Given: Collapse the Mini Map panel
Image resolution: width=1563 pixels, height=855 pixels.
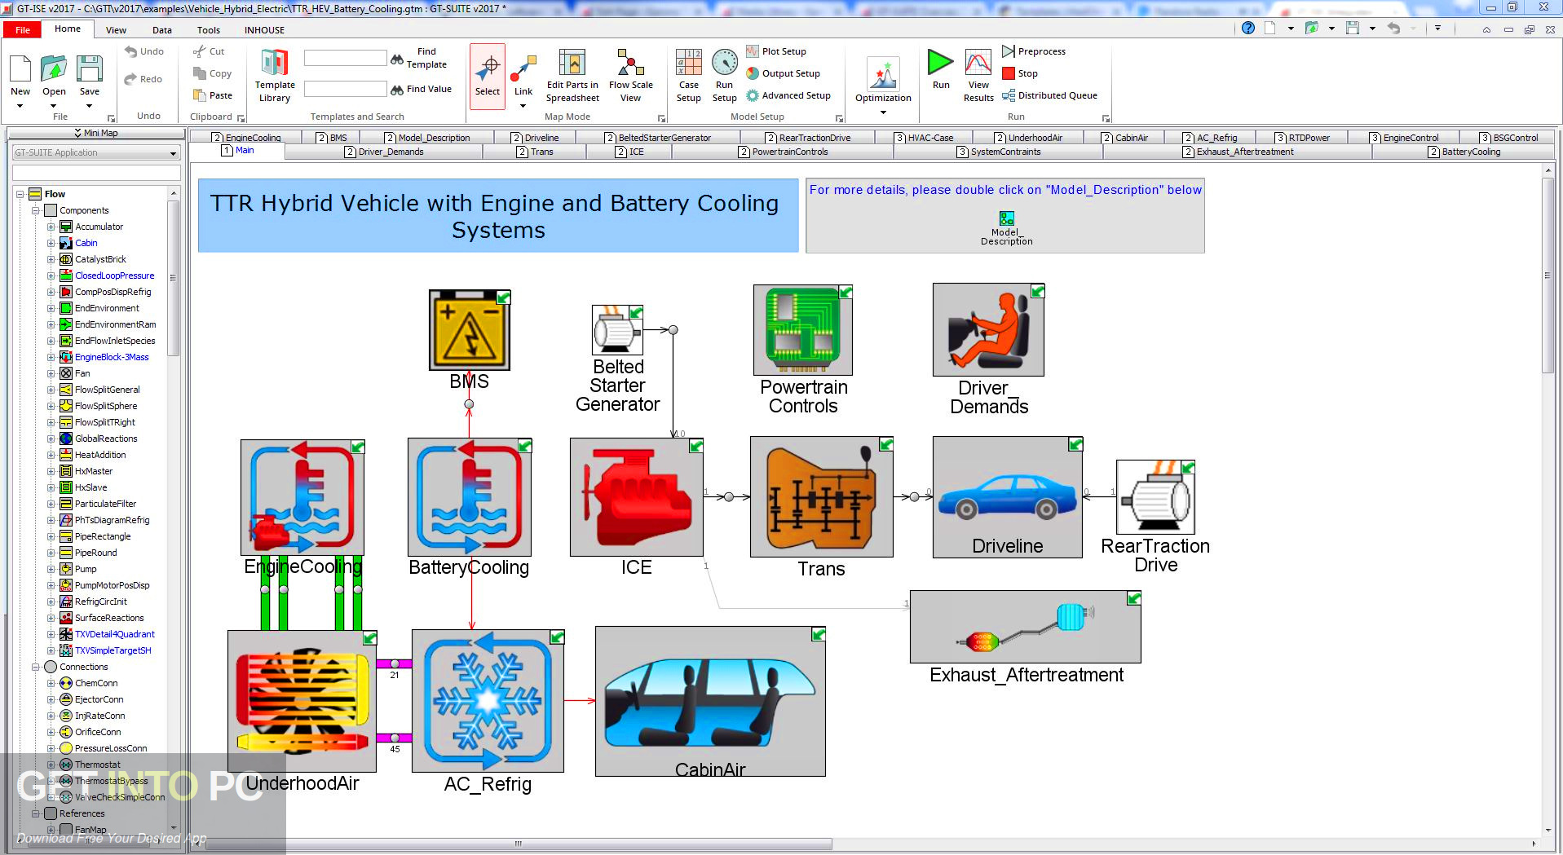Looking at the screenshot, I should click(x=96, y=133).
